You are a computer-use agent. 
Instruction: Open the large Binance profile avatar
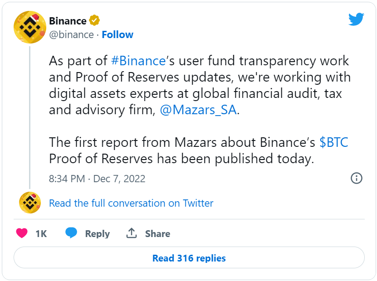pyautogui.click(x=30, y=26)
